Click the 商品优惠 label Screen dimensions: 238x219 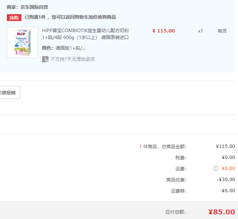tap(176, 180)
